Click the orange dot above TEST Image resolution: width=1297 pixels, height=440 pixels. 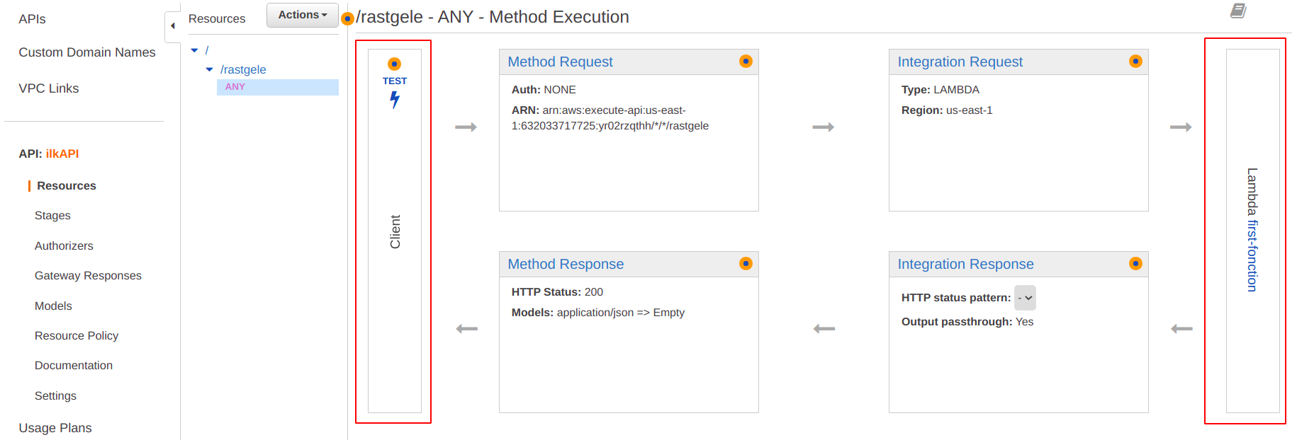[395, 64]
